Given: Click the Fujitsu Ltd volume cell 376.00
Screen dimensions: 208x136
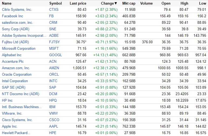Looking at the screenshot, I should click(147, 42).
